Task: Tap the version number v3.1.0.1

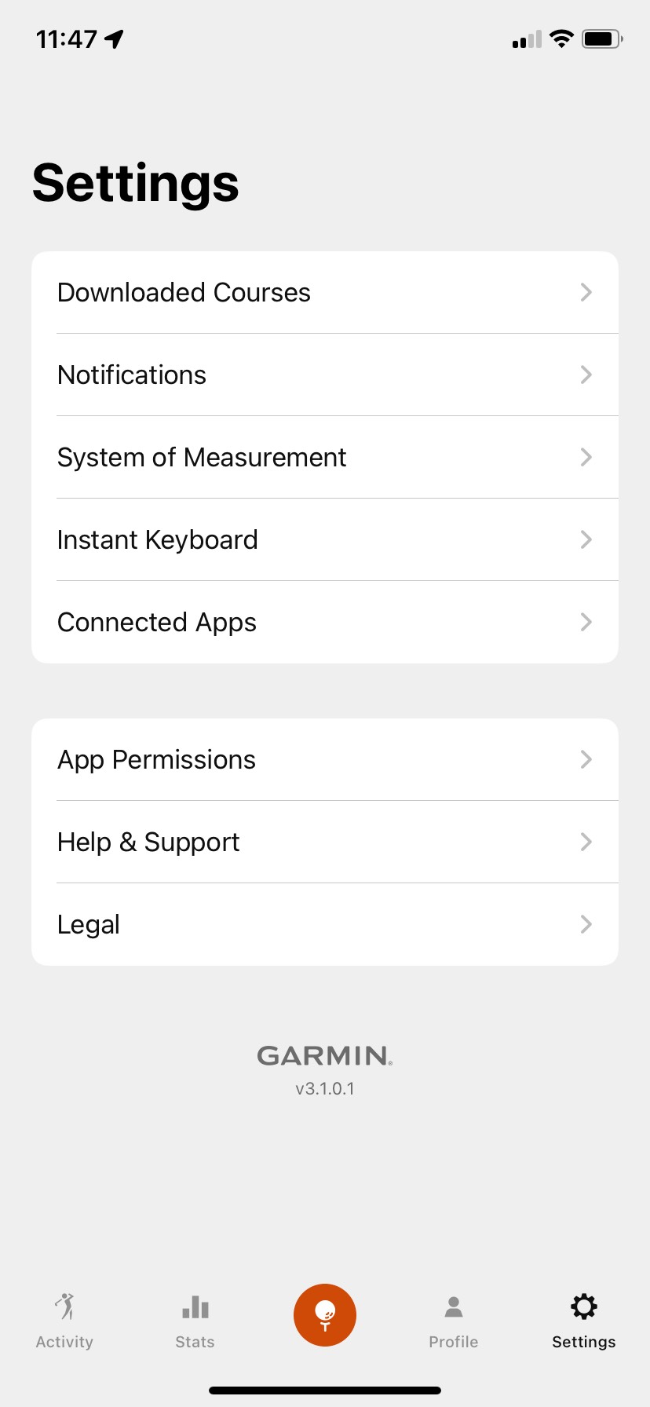Action: click(325, 1089)
